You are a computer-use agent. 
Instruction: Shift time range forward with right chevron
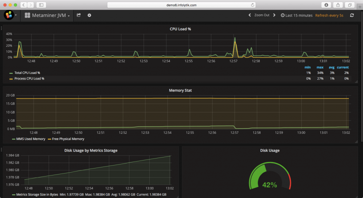[274, 15]
